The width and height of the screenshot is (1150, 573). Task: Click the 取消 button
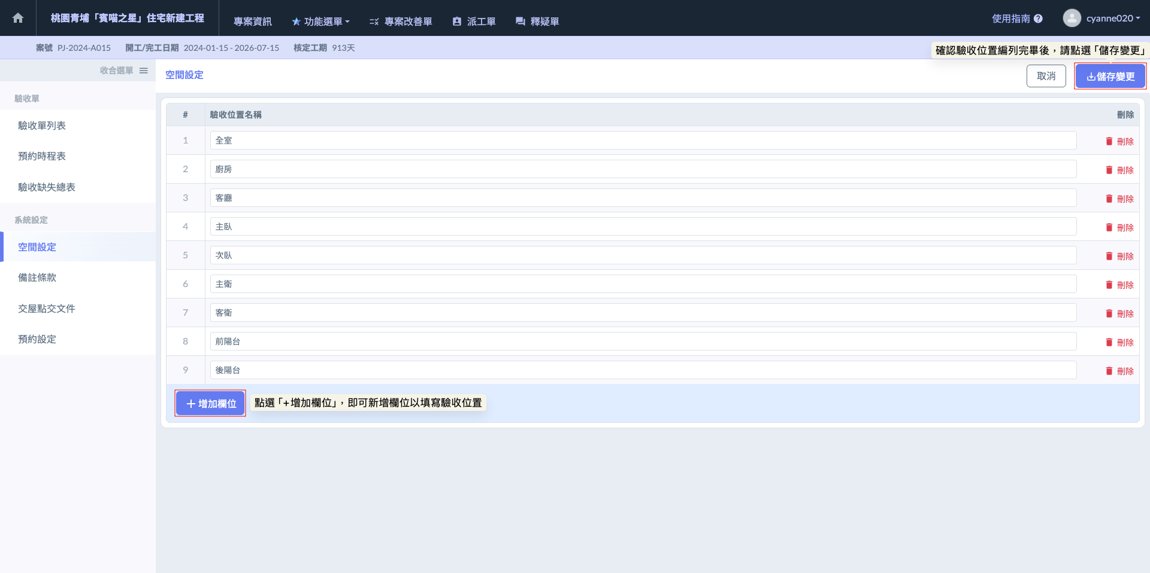tap(1046, 76)
